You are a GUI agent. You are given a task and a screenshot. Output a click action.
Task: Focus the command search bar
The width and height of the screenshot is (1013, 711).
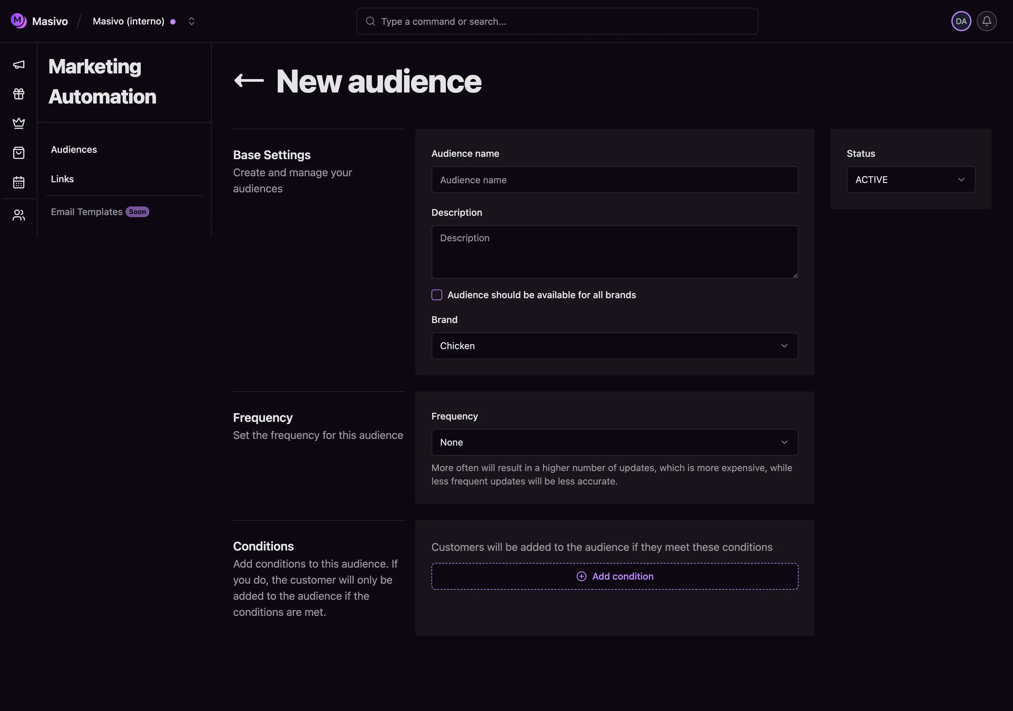click(557, 21)
